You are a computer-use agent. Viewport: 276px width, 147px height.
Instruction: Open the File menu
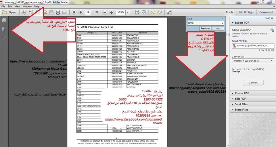[3, 6]
